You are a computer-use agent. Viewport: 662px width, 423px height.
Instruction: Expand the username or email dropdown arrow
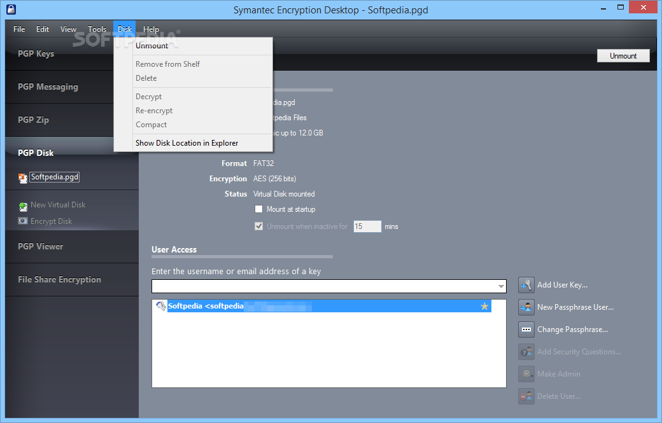(501, 286)
